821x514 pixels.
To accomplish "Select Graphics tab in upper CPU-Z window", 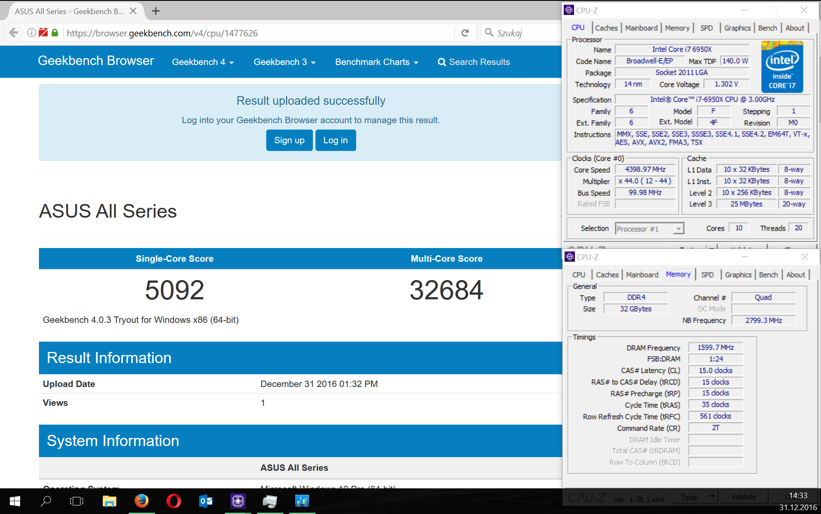I will 737,28.
